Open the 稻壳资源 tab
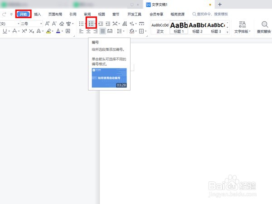Screen dimensions: 272x204 (177, 14)
